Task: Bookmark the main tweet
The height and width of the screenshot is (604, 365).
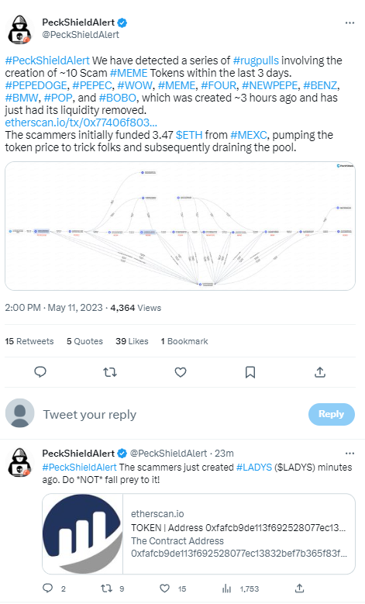Action: coord(250,372)
